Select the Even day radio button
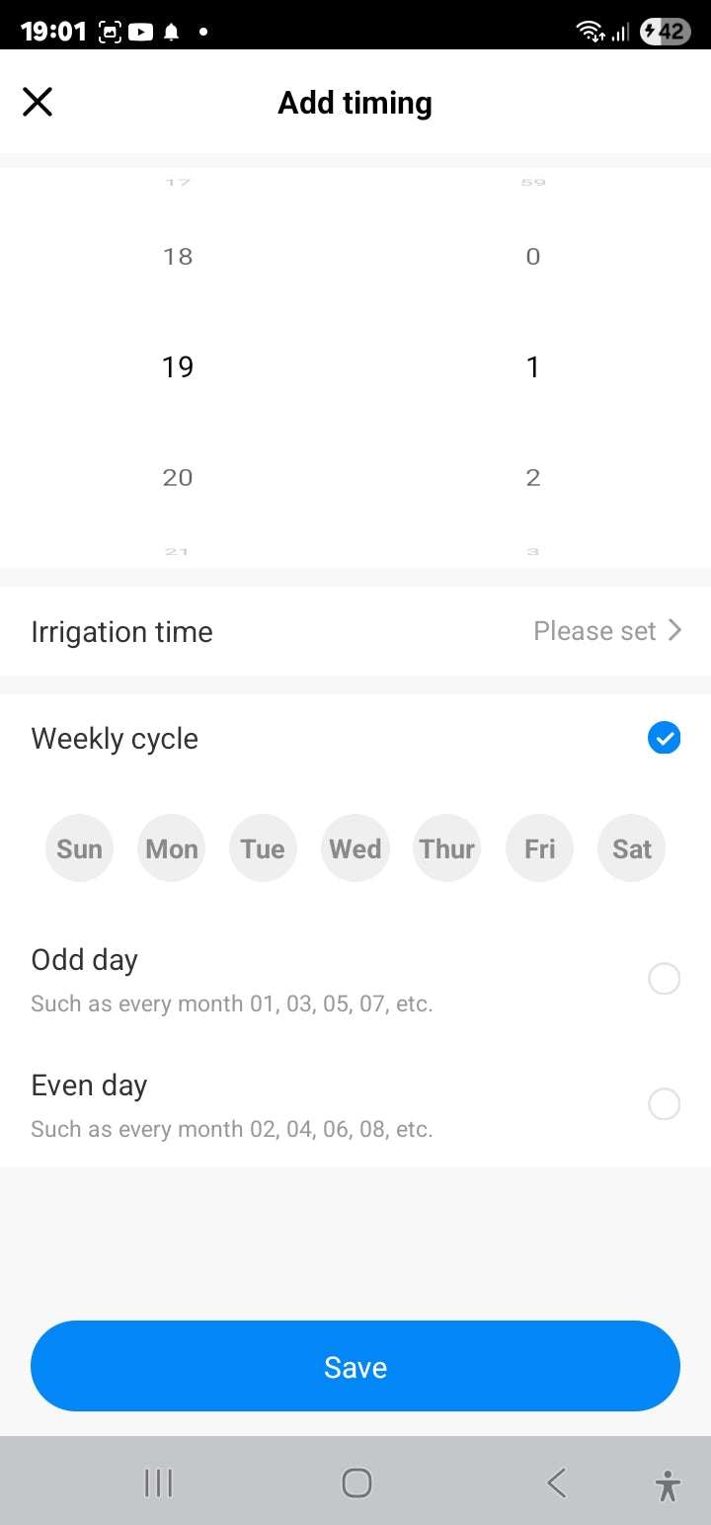 click(664, 1104)
